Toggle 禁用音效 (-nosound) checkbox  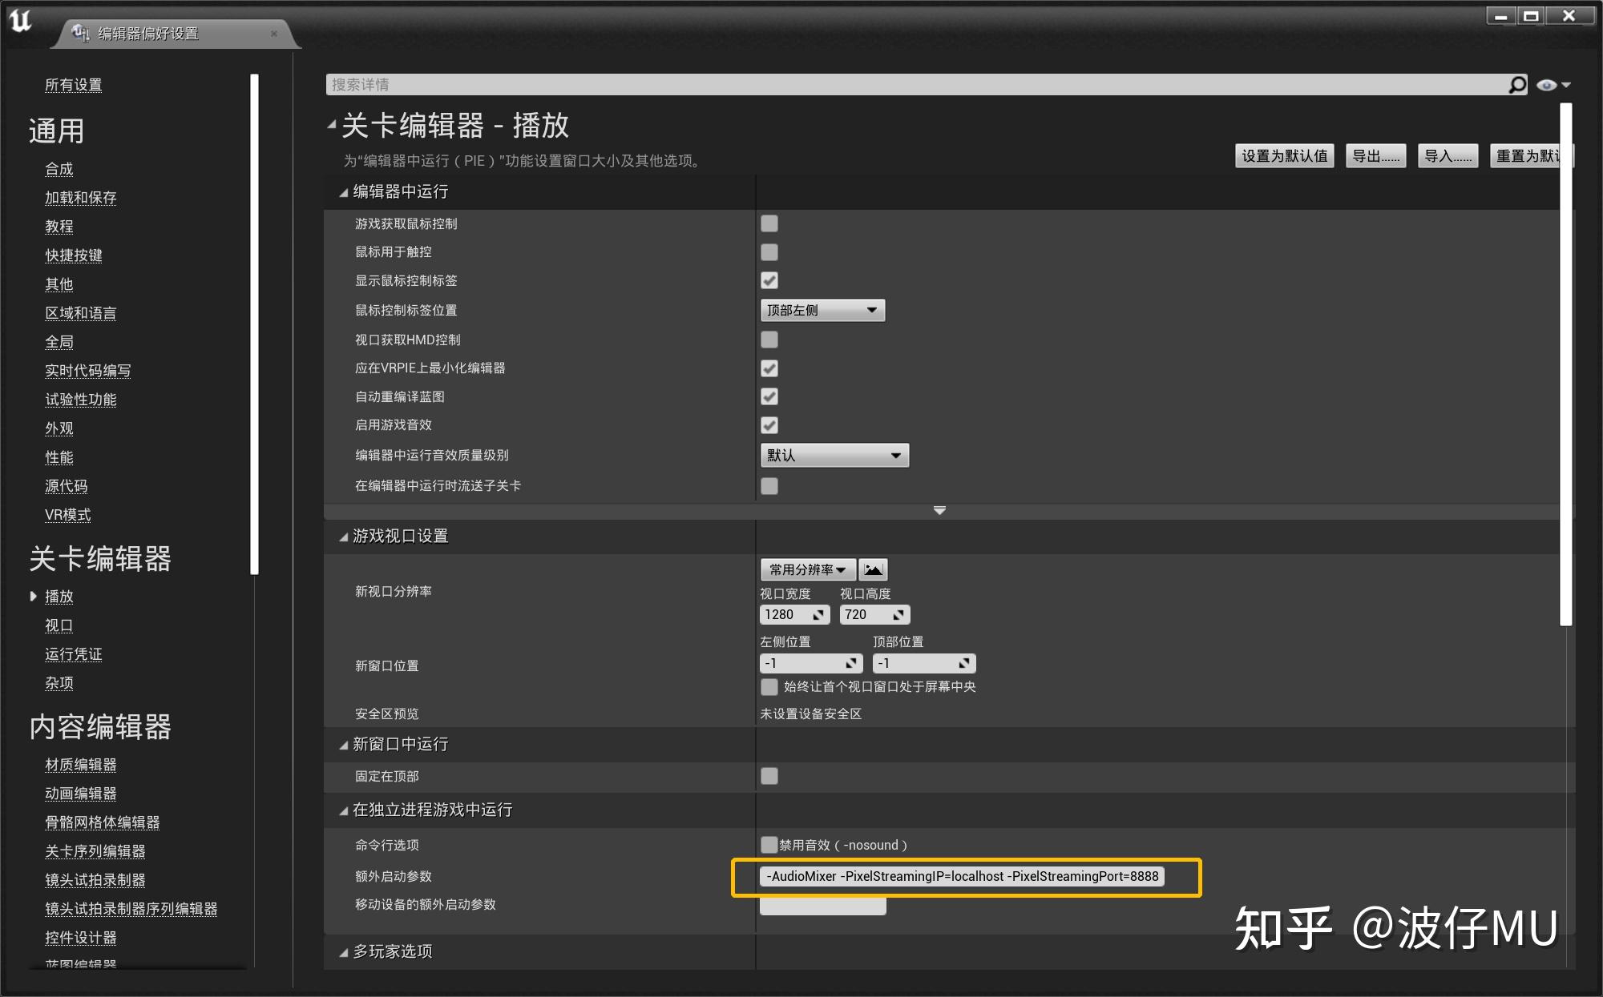click(x=769, y=845)
